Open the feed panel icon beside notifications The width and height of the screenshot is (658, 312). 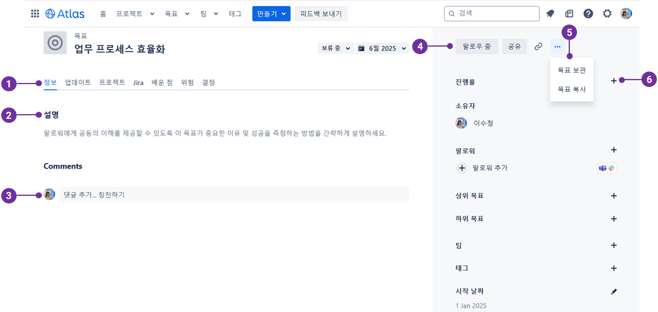pyautogui.click(x=569, y=14)
